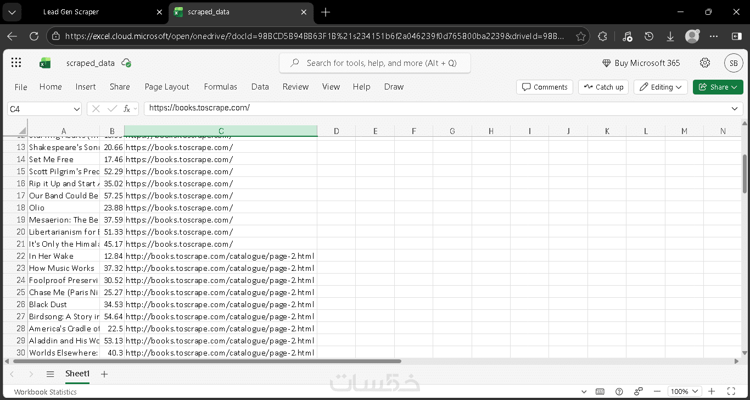
Task: Open the help question mark icon
Action: click(619, 392)
